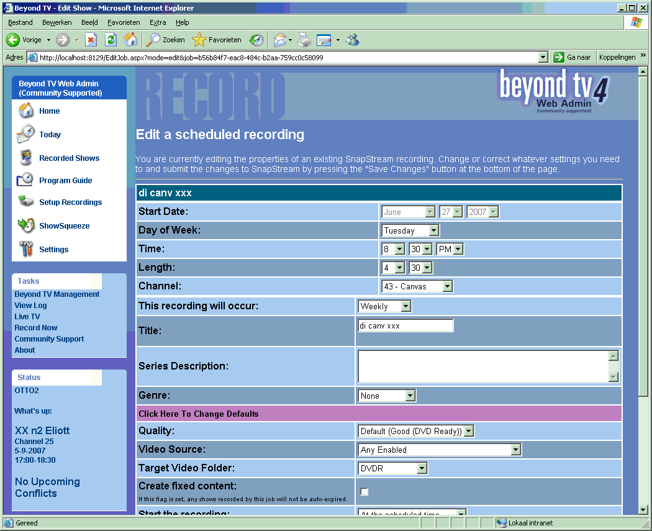Open the Quality dropdown

[416, 431]
